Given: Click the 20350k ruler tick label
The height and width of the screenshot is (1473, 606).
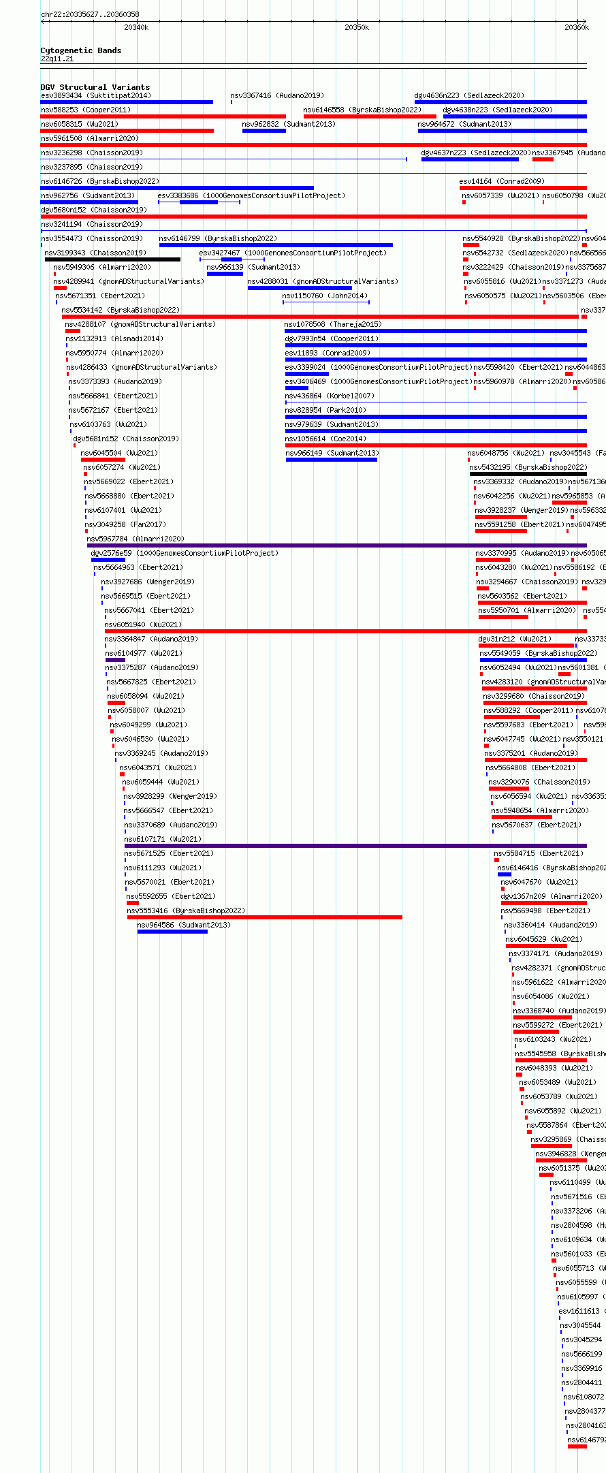Looking at the screenshot, I should point(357,27).
